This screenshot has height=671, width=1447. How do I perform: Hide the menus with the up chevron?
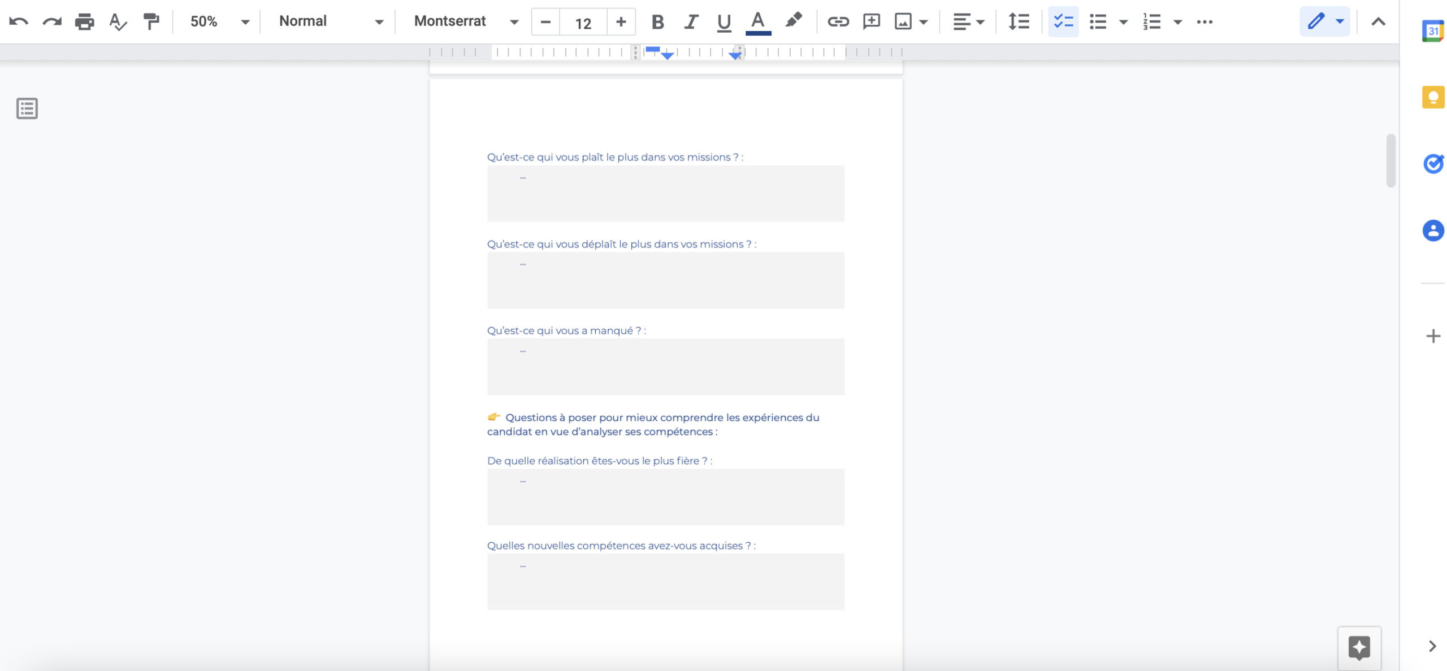1378,22
